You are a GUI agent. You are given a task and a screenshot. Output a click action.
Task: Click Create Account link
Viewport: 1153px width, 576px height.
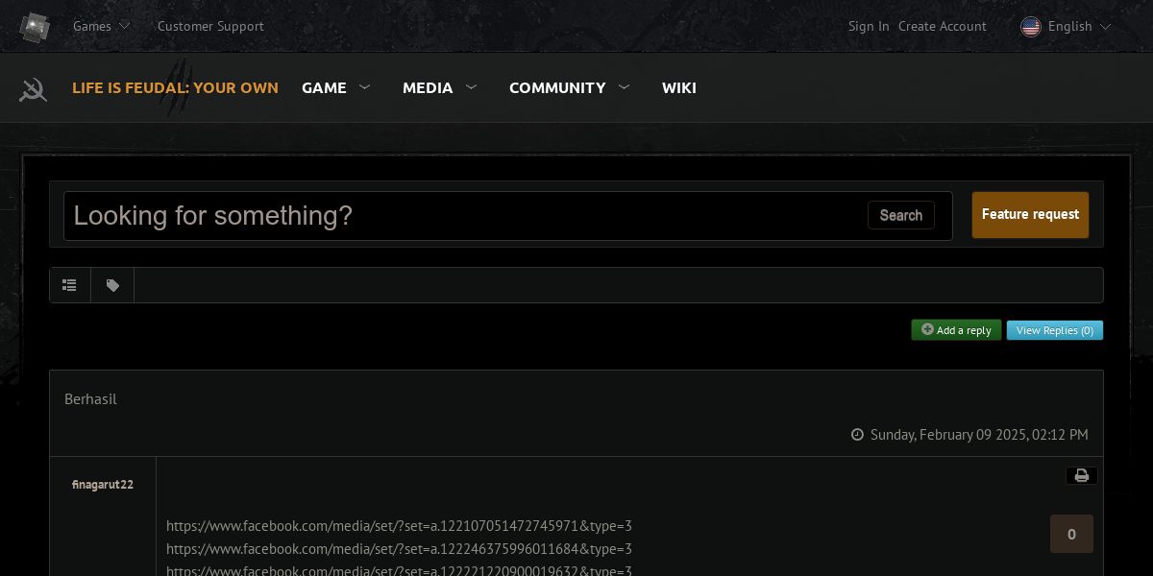pyautogui.click(x=943, y=26)
